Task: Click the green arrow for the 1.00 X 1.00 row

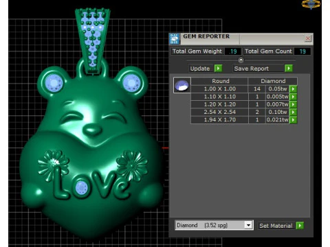Action: [293, 89]
